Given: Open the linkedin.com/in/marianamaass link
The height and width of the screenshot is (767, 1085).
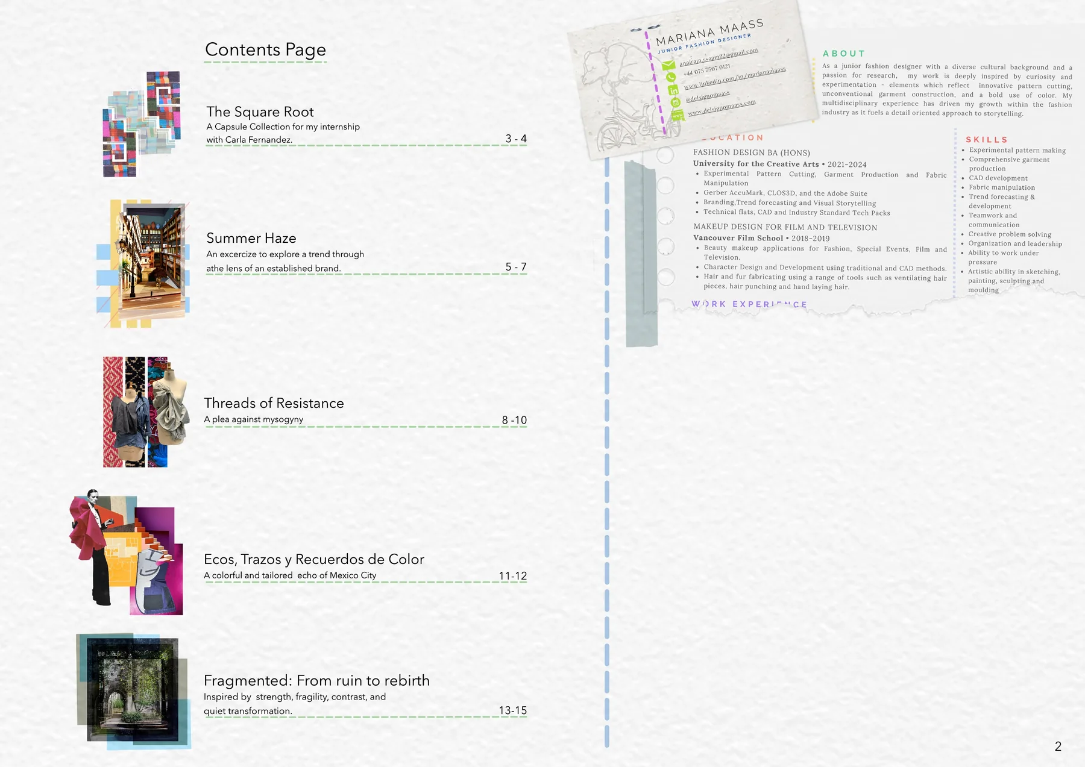Looking at the screenshot, I should coord(735,78).
